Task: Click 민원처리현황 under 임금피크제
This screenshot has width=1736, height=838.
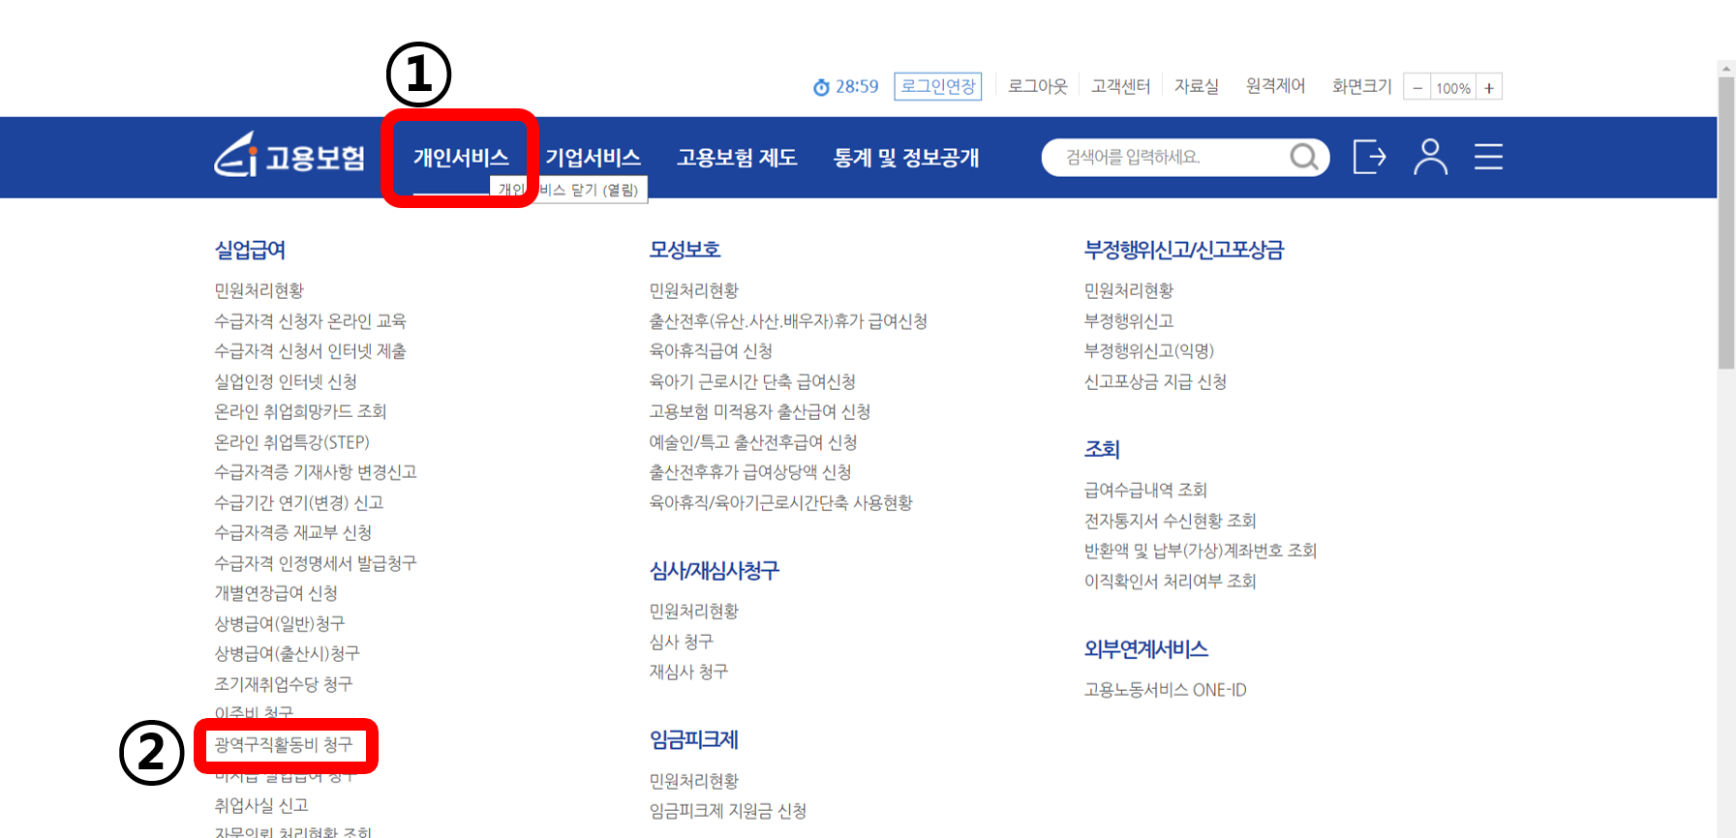Action: tap(693, 780)
